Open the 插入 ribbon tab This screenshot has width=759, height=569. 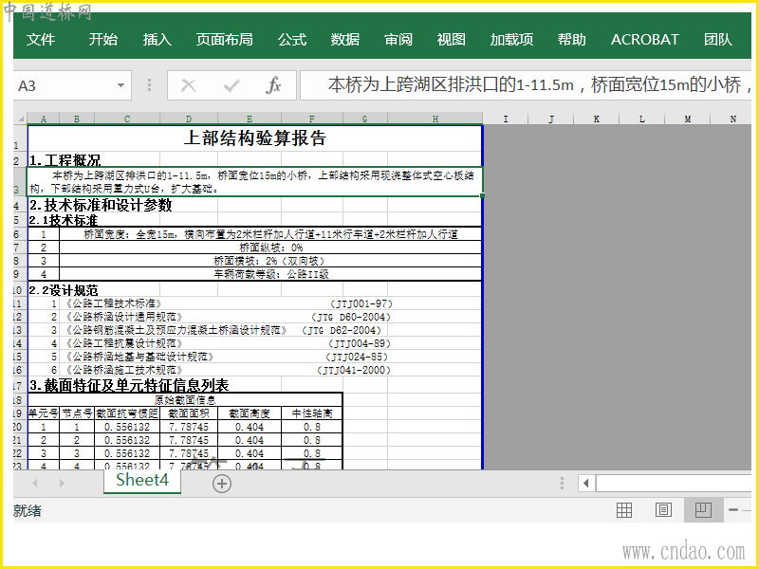(157, 39)
